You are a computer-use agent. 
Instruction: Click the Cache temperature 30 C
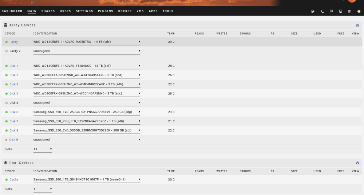[x=171, y=179]
